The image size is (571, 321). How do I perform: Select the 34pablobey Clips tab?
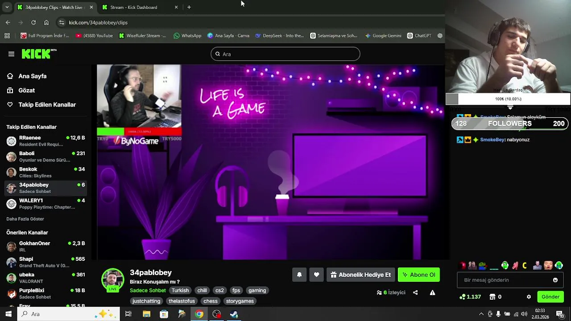[x=54, y=7]
